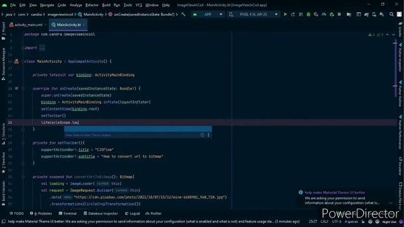The width and height of the screenshot is (404, 227).
Task: Open the completion popup's three-dot options
Action: (208, 135)
